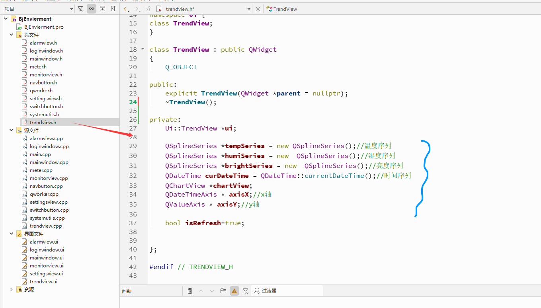Hide the left sidebar panel

coord(113,9)
